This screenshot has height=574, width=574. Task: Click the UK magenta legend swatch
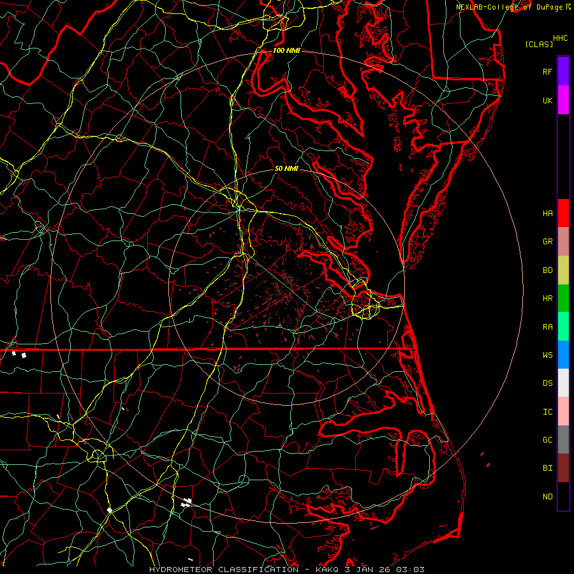563,100
